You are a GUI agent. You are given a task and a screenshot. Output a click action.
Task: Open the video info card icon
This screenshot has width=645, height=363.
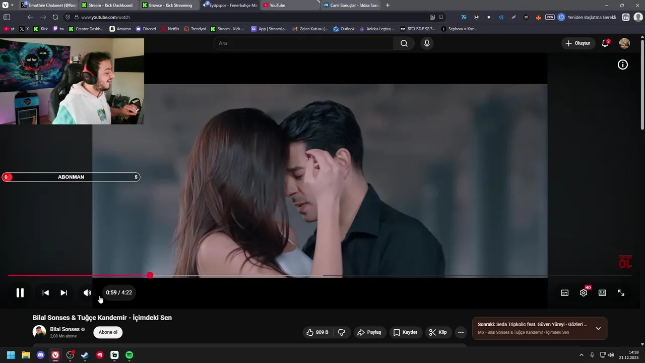623,65
